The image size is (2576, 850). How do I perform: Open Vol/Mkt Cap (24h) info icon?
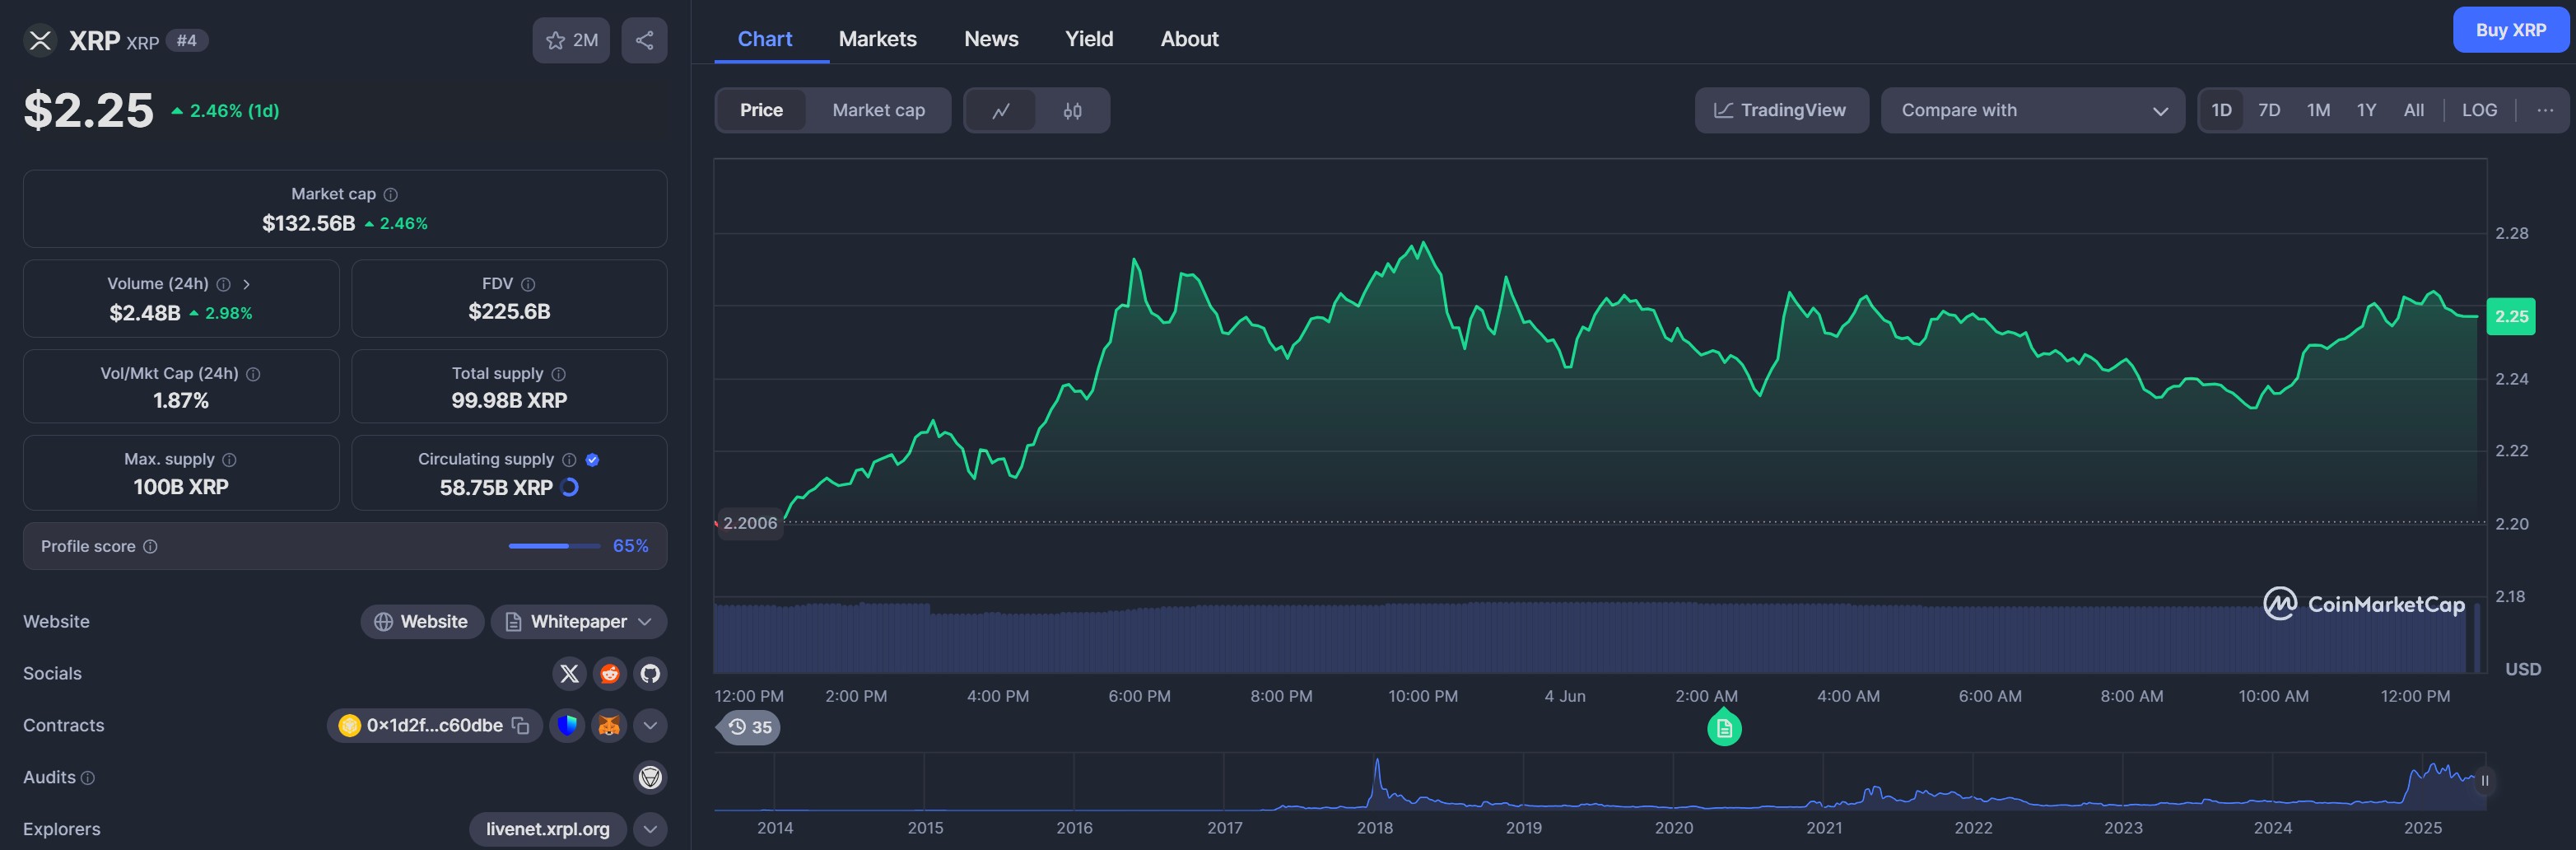point(253,374)
